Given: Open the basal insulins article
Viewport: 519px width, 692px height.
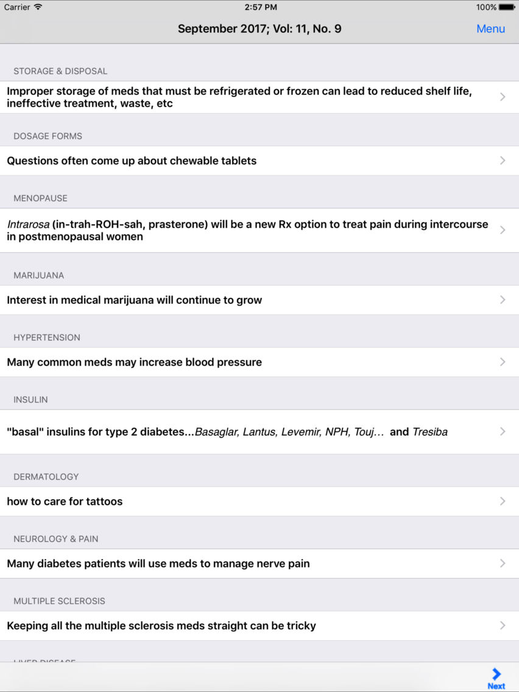Looking at the screenshot, I should (227, 432).
